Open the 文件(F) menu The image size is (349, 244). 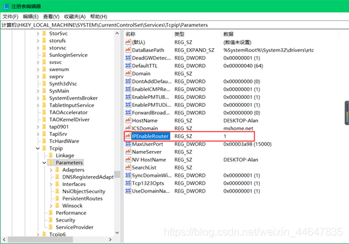click(x=11, y=16)
